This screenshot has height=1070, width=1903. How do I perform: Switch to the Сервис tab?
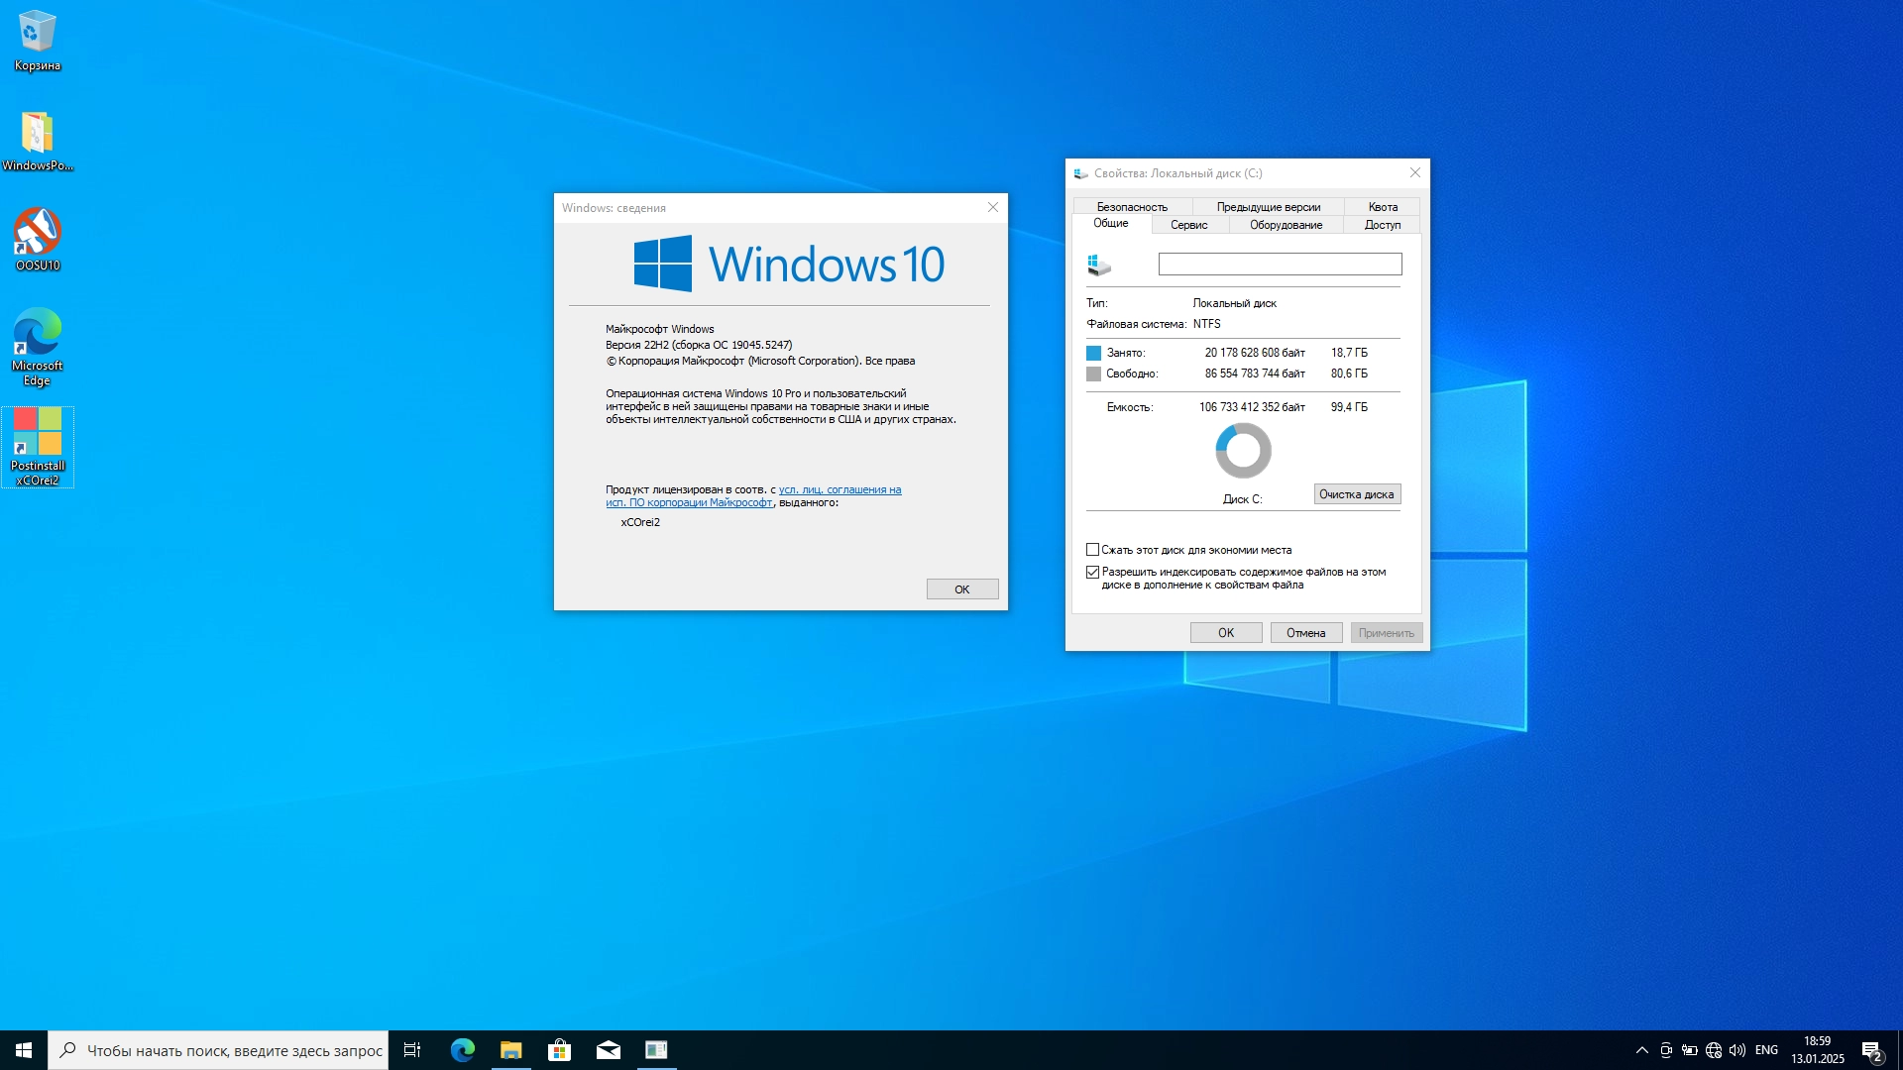(1188, 225)
